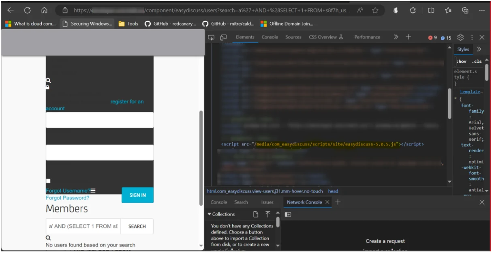Screen dimensions: 492x253
Task: Click the Members search input field
Action: [x=83, y=226]
